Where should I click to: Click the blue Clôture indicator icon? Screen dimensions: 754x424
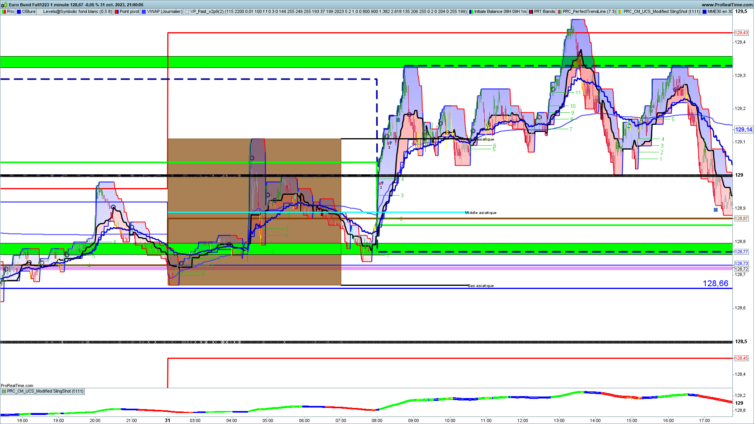point(19,12)
